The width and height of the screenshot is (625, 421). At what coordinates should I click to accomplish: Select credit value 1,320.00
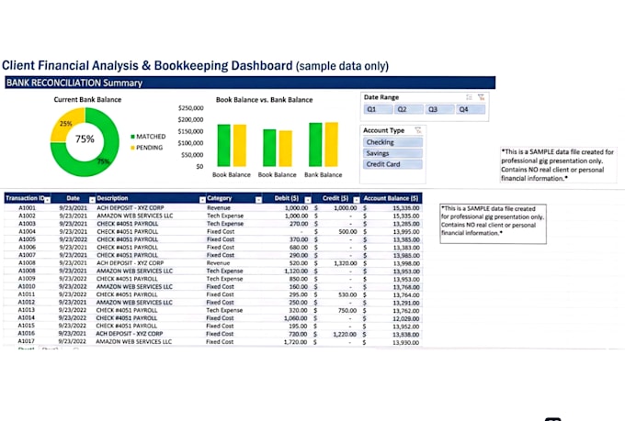[x=346, y=263]
